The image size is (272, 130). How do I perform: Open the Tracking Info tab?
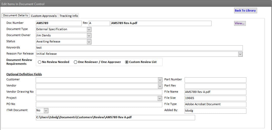(69, 16)
